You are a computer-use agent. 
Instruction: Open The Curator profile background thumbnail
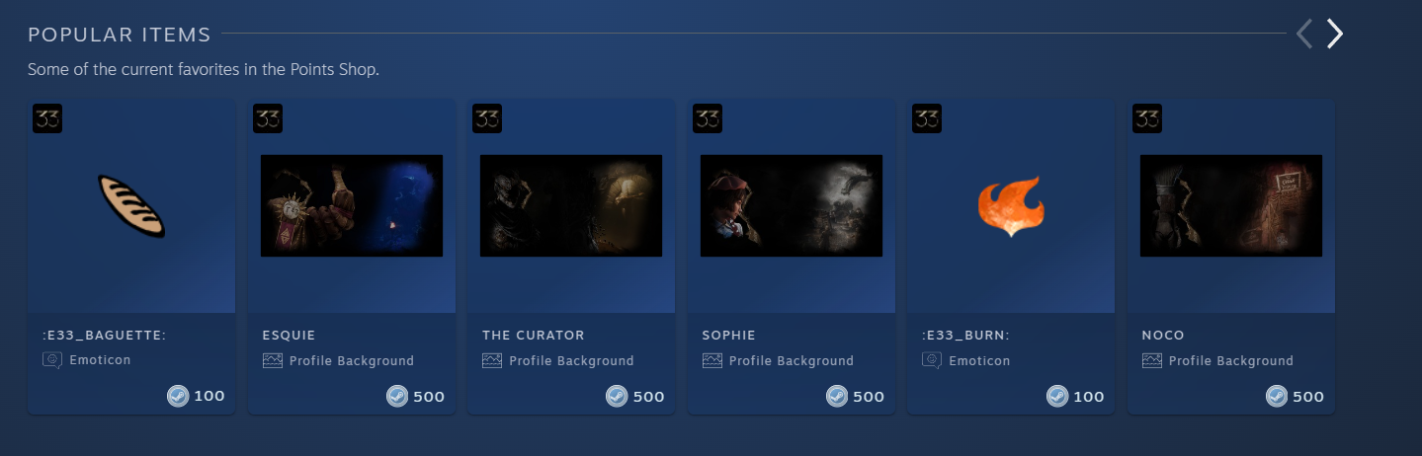point(571,205)
